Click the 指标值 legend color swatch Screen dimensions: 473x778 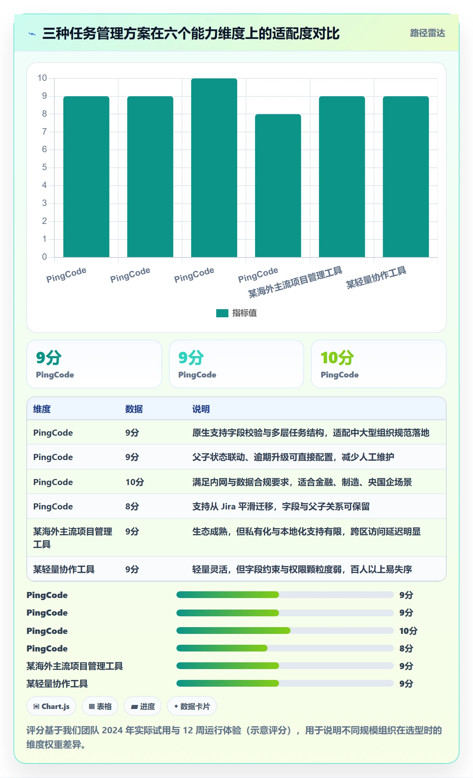pyautogui.click(x=222, y=313)
